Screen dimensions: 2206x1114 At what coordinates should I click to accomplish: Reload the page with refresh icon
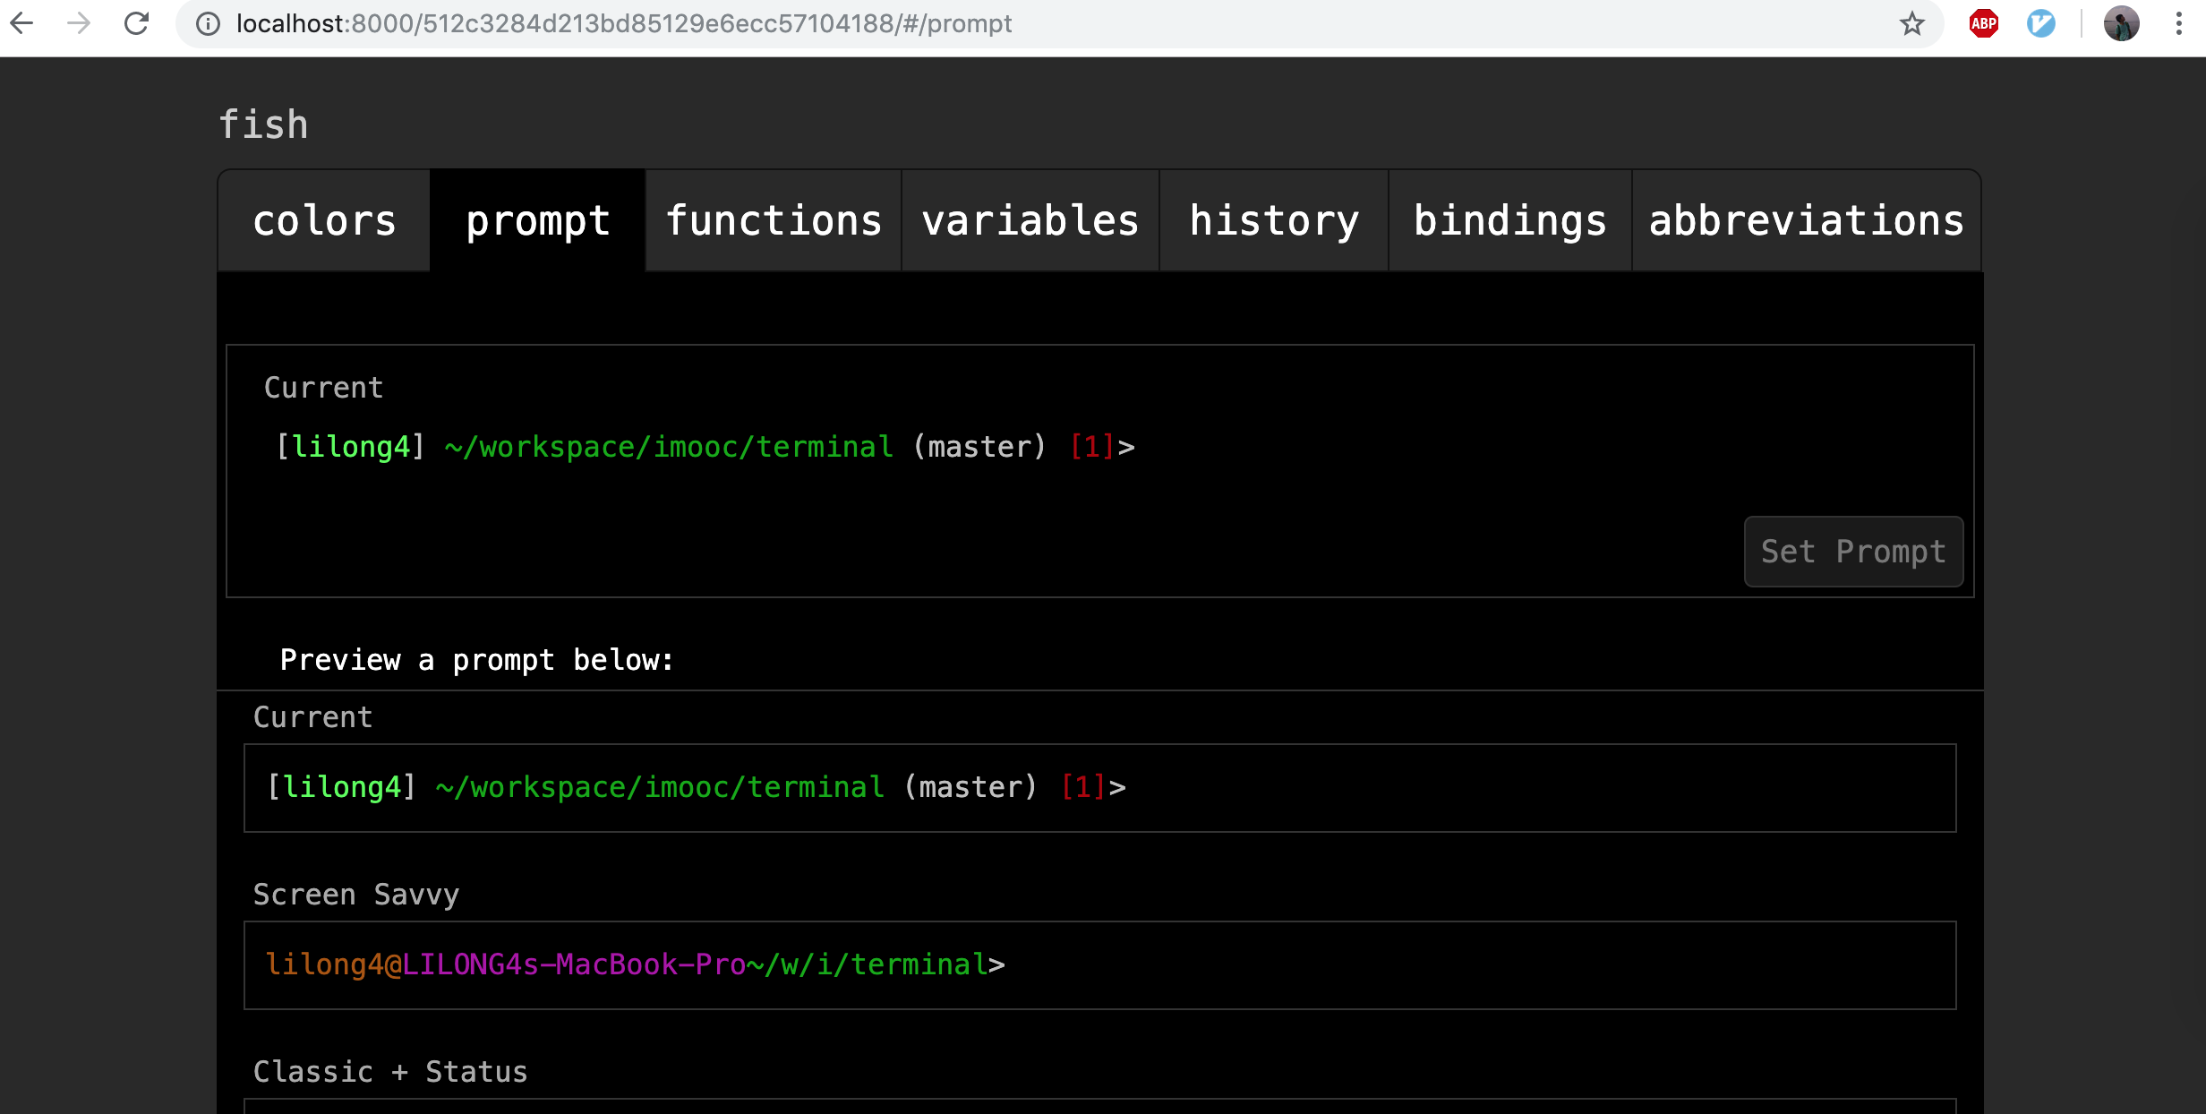point(136,23)
